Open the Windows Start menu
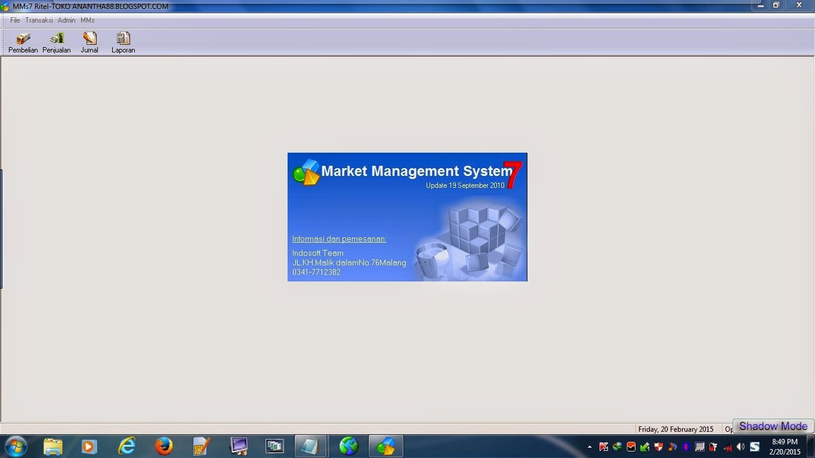 click(x=15, y=446)
